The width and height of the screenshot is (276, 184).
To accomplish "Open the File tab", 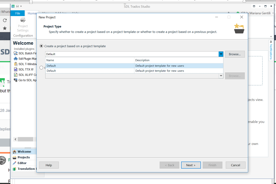I will 18,13.
